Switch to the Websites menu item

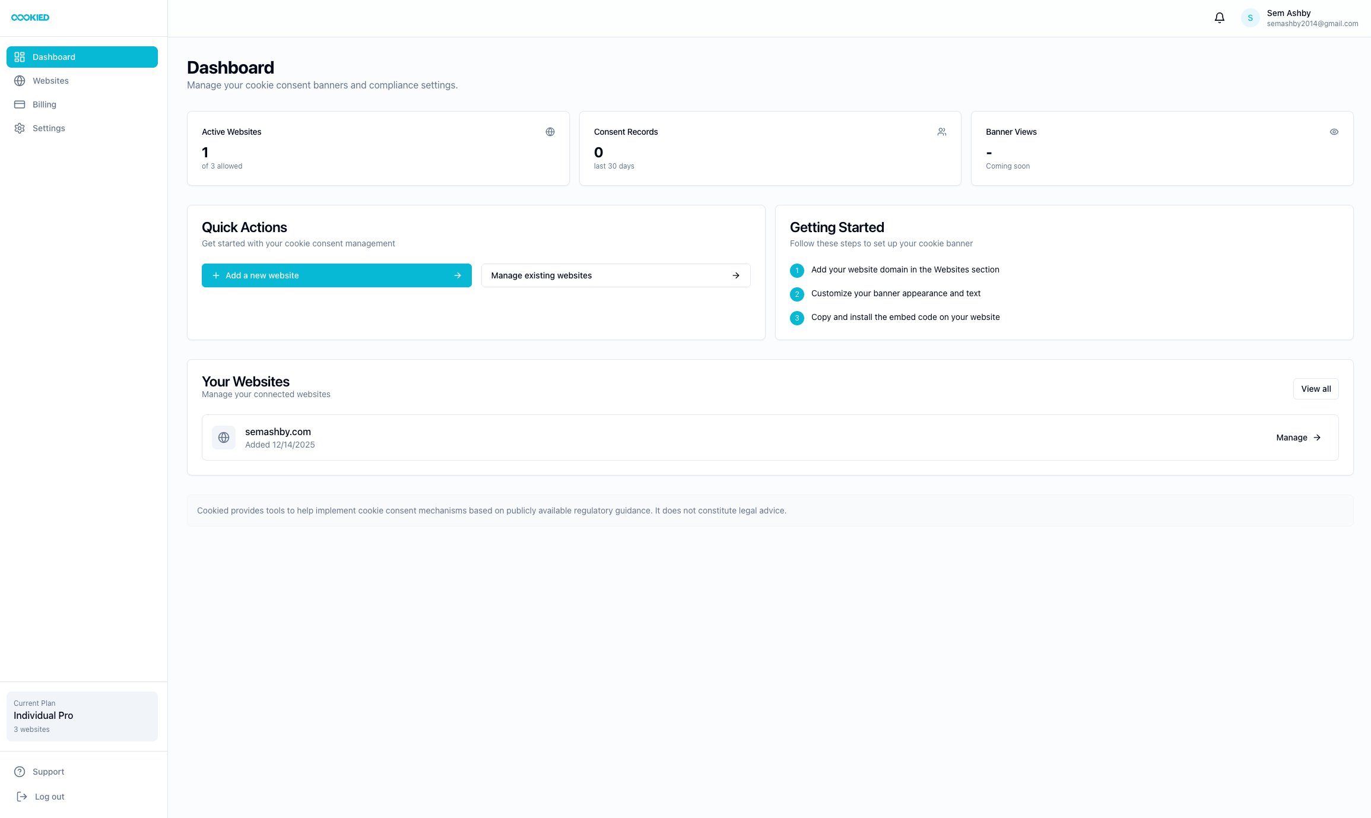tap(50, 80)
